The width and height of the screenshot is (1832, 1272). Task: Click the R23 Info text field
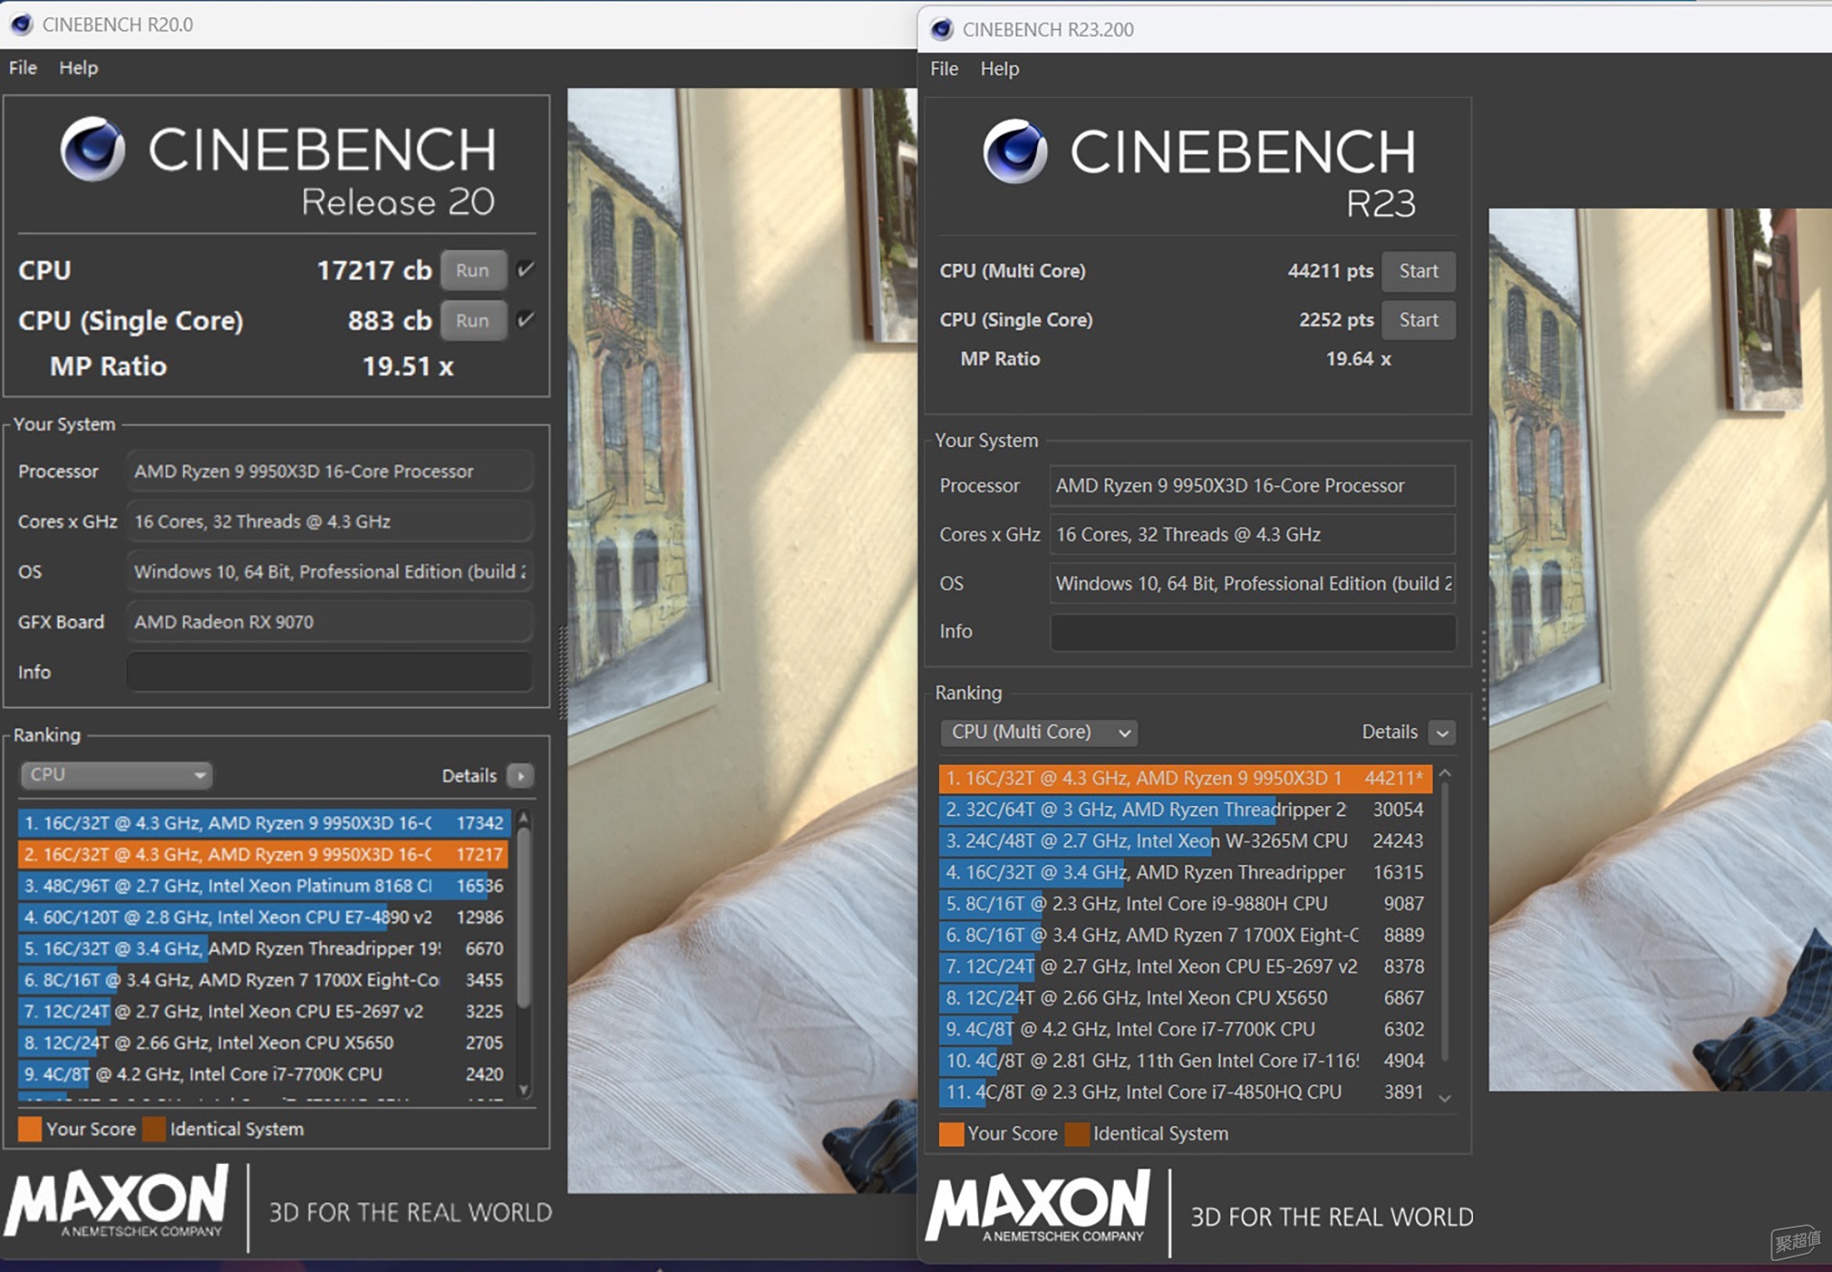[1253, 632]
